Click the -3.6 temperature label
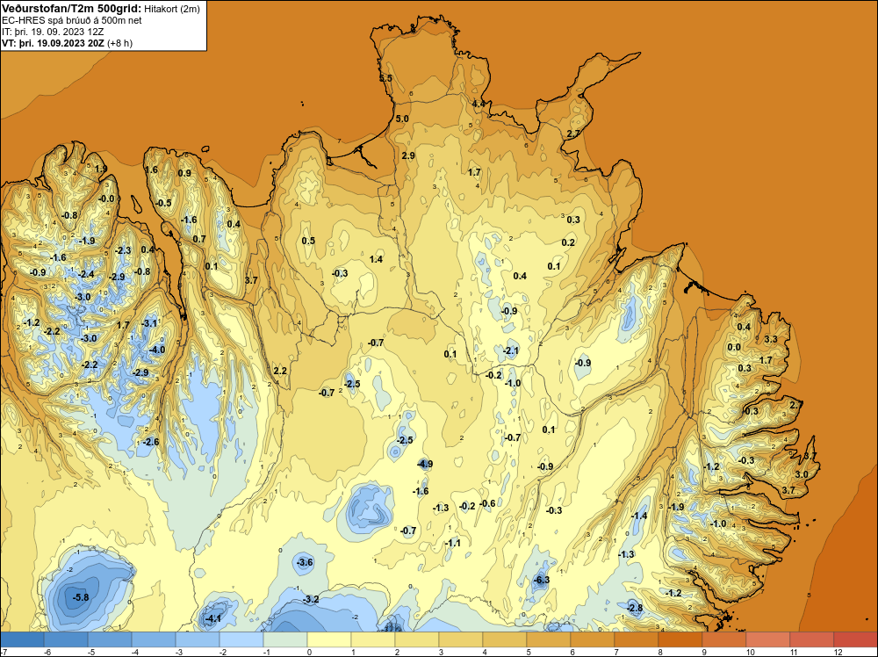Image resolution: width=878 pixels, height=657 pixels. 304,562
